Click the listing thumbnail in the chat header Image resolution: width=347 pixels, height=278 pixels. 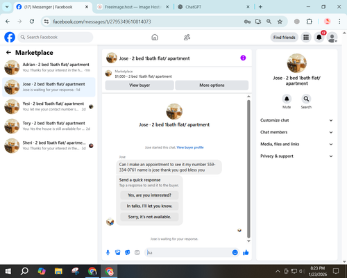coord(112,58)
